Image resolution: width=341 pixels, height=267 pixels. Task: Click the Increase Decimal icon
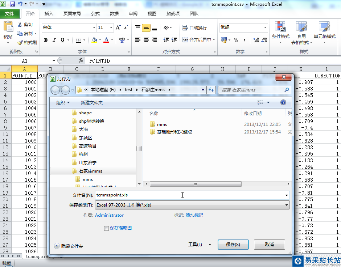pos(256,40)
